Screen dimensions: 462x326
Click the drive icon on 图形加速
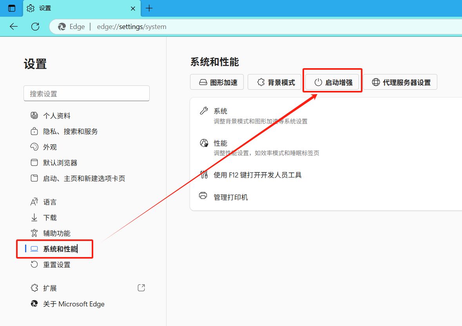203,82
